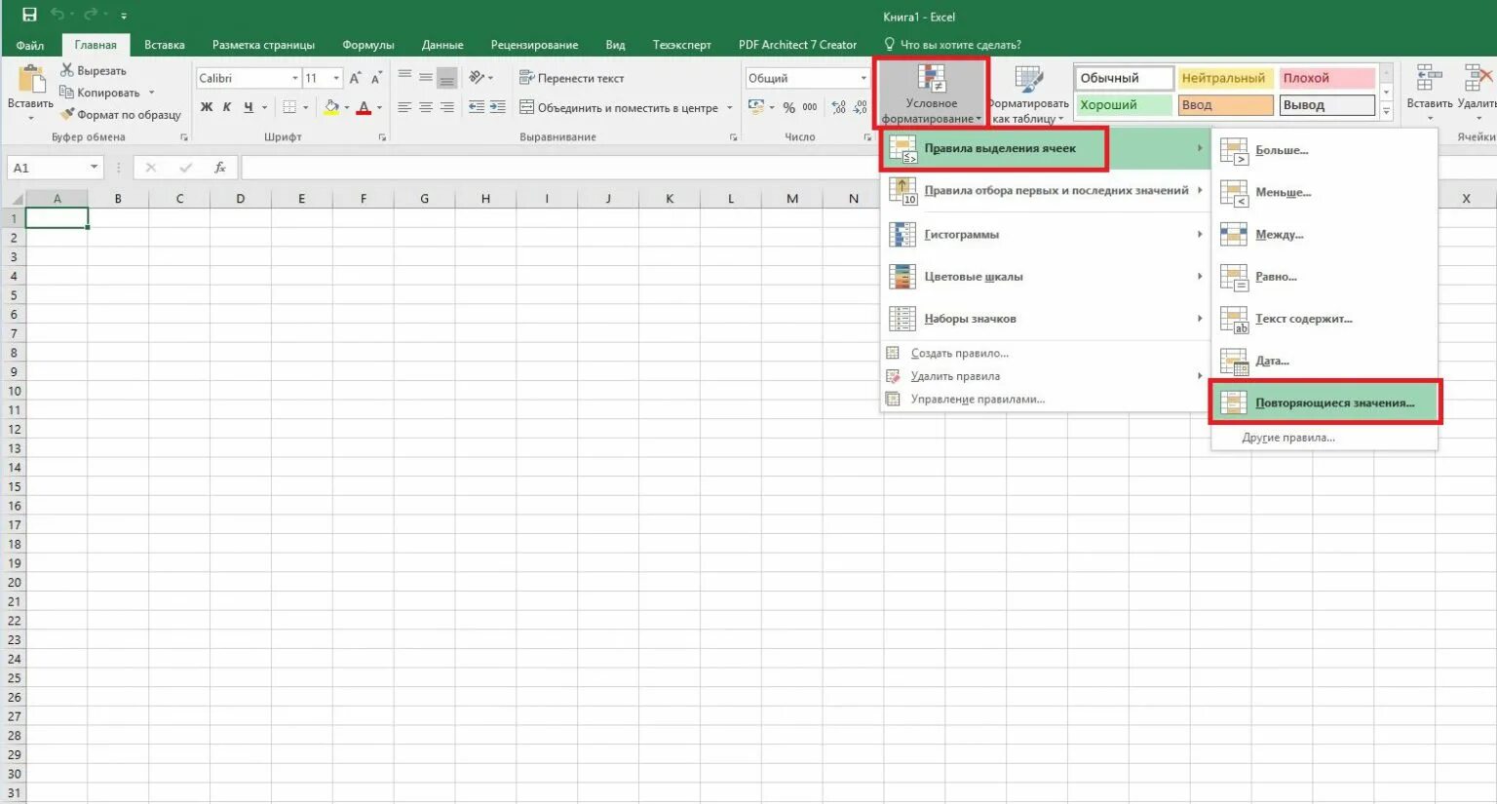Toggle align text right
The image size is (1497, 804).
coord(447,107)
